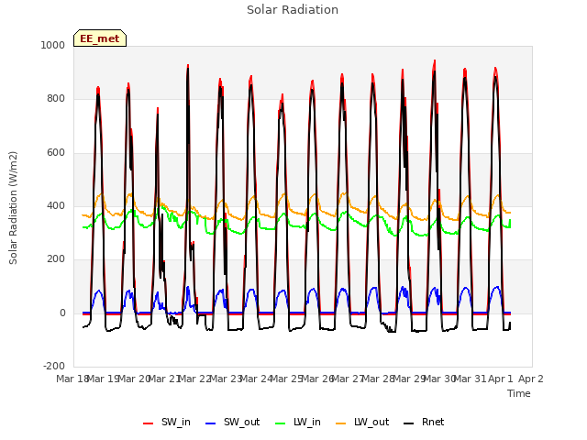Click the Apr 2 x-axis label

531,379
